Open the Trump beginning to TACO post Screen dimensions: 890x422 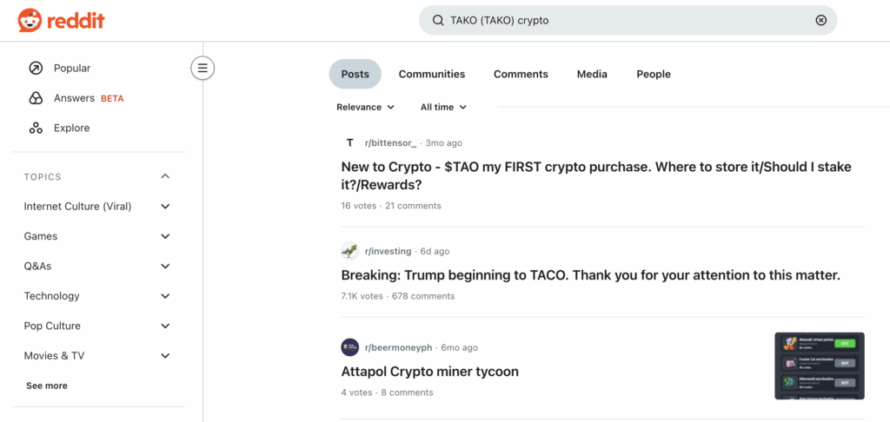click(x=590, y=275)
